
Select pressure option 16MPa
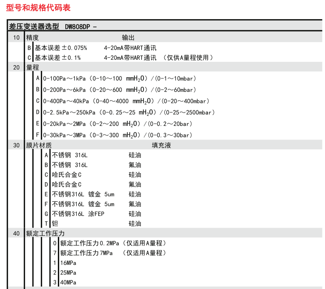click(68, 263)
